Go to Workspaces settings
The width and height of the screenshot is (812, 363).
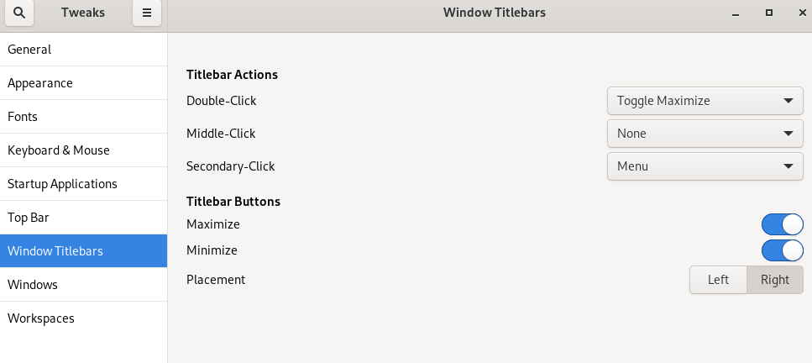83,318
